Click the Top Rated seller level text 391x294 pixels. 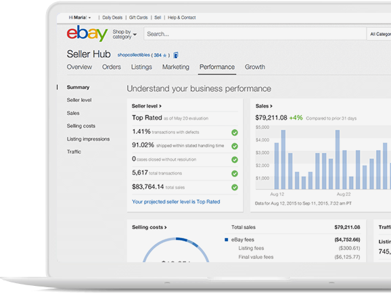[x=147, y=118]
